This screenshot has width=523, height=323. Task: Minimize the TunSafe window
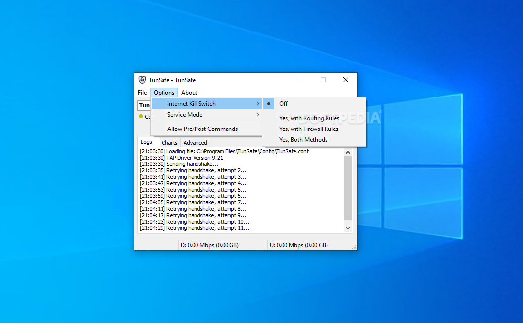[x=301, y=80]
